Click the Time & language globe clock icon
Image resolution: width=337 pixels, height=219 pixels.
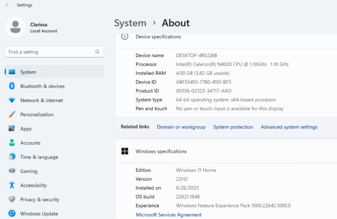(x=12, y=157)
